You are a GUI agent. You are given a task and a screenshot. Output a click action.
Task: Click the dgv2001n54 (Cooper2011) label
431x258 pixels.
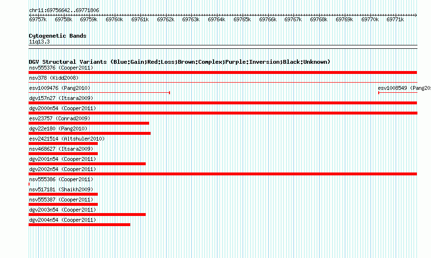(x=62, y=159)
